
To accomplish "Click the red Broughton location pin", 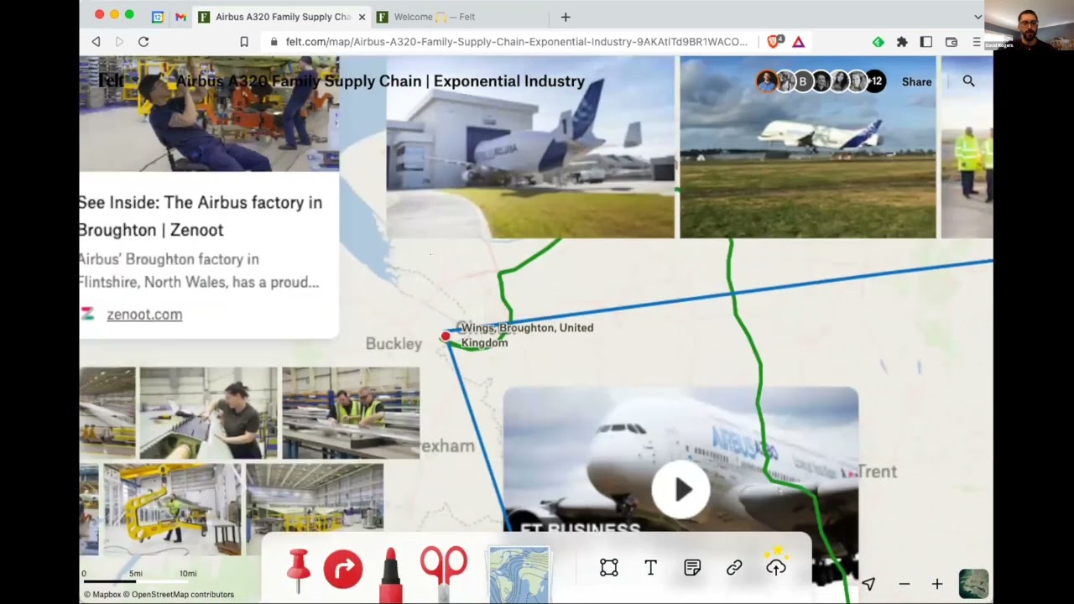I will click(x=446, y=336).
